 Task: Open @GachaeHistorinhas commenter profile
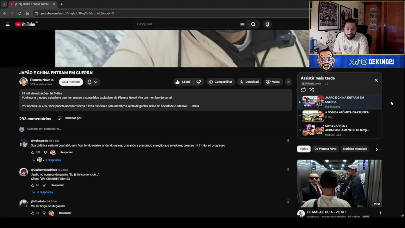click(44, 170)
